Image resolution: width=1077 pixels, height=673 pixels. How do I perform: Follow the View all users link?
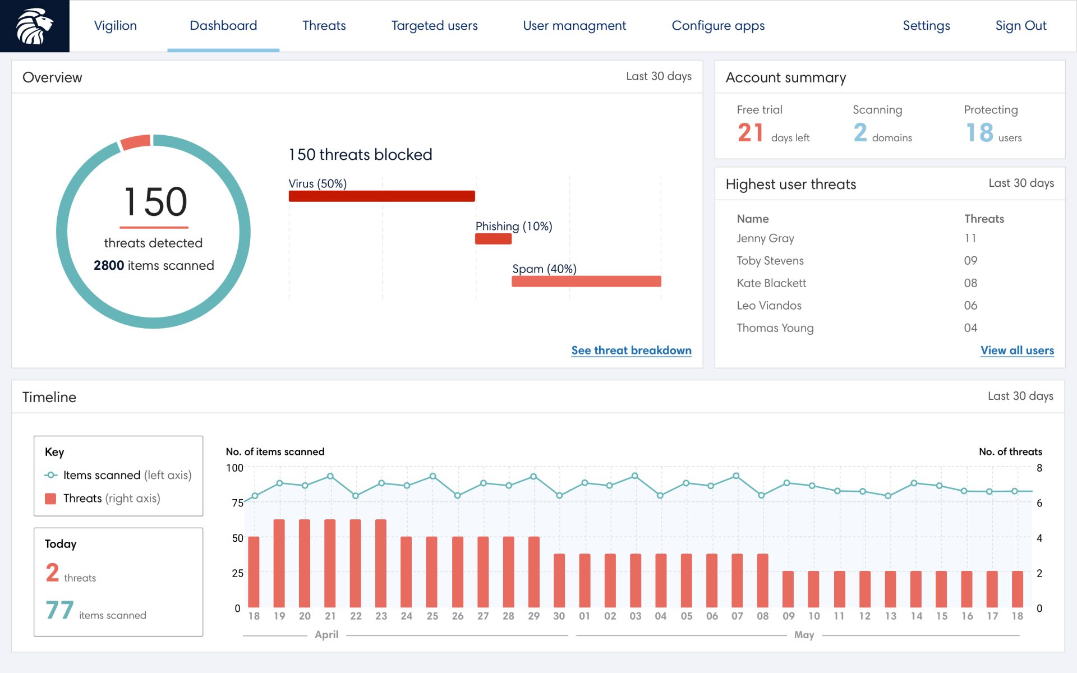tap(1016, 351)
